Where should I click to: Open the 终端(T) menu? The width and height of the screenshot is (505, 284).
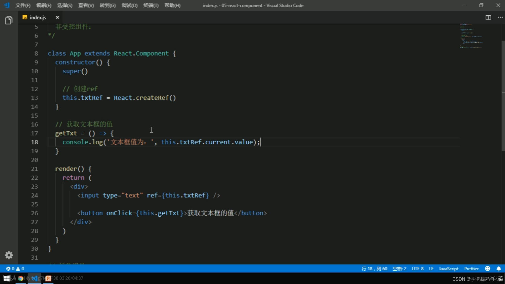151,5
